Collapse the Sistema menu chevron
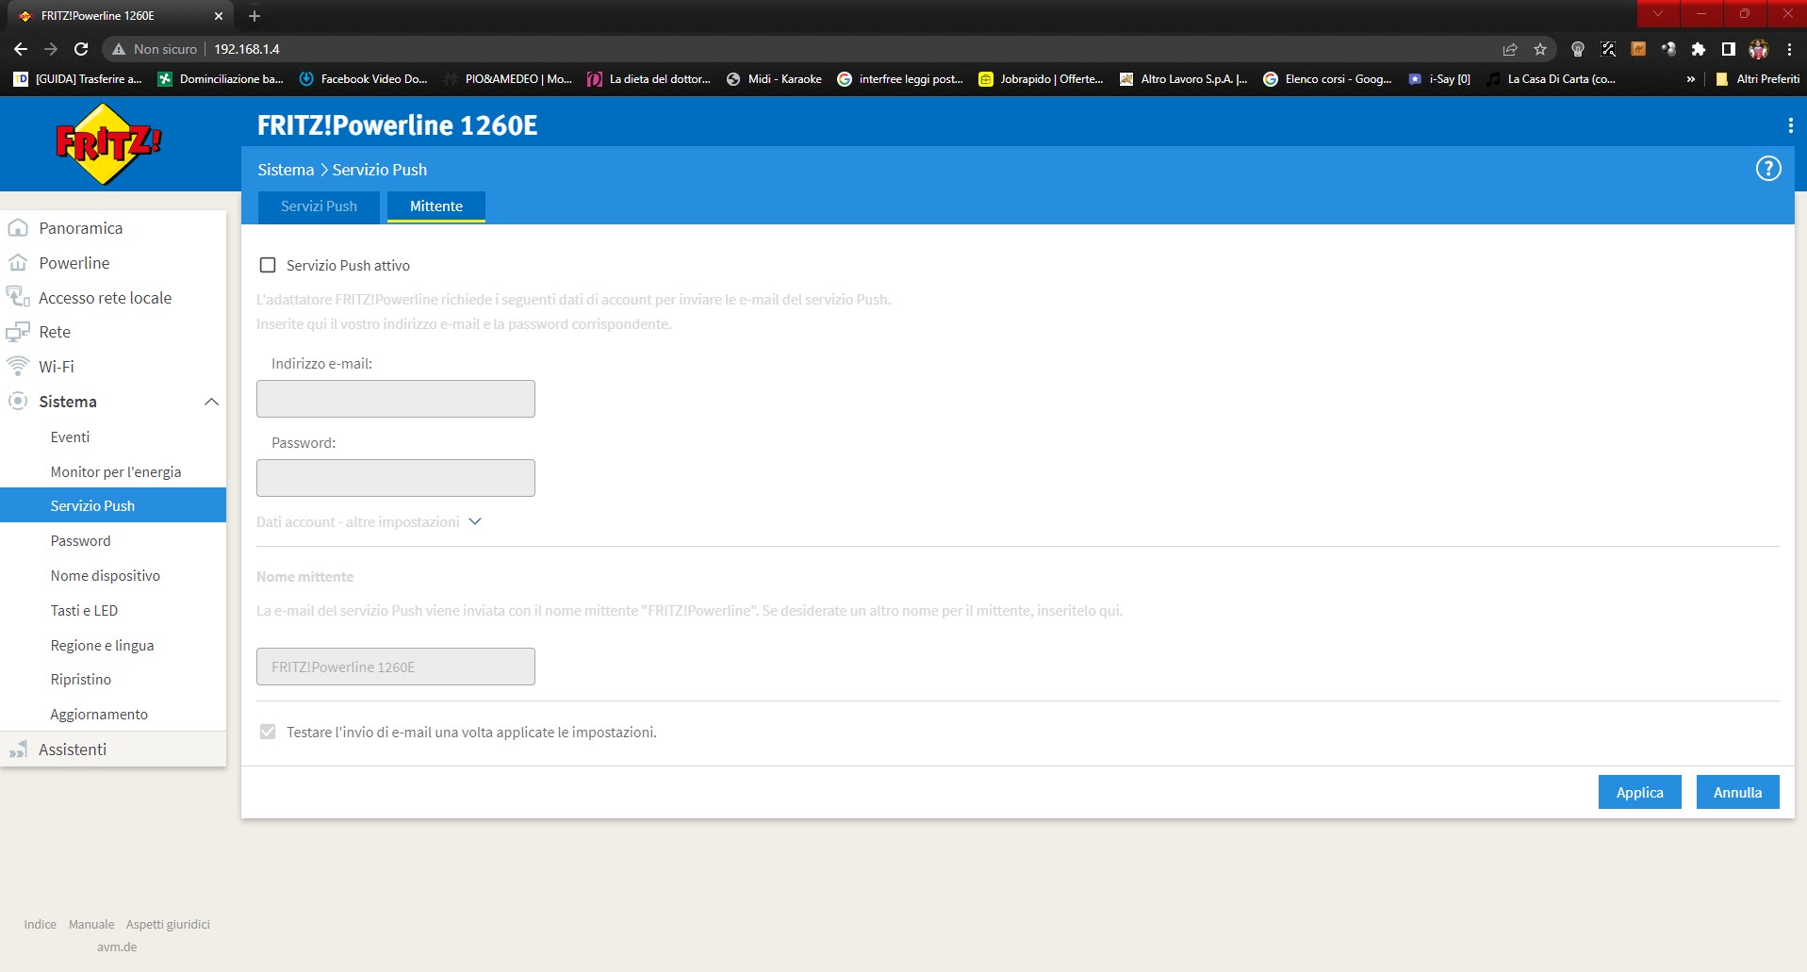This screenshot has width=1807, height=972. pyautogui.click(x=211, y=402)
